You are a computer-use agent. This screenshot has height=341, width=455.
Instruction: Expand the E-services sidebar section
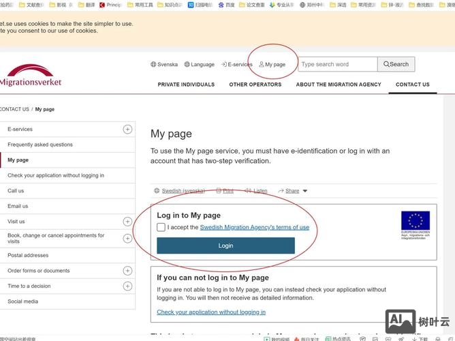tap(127, 129)
